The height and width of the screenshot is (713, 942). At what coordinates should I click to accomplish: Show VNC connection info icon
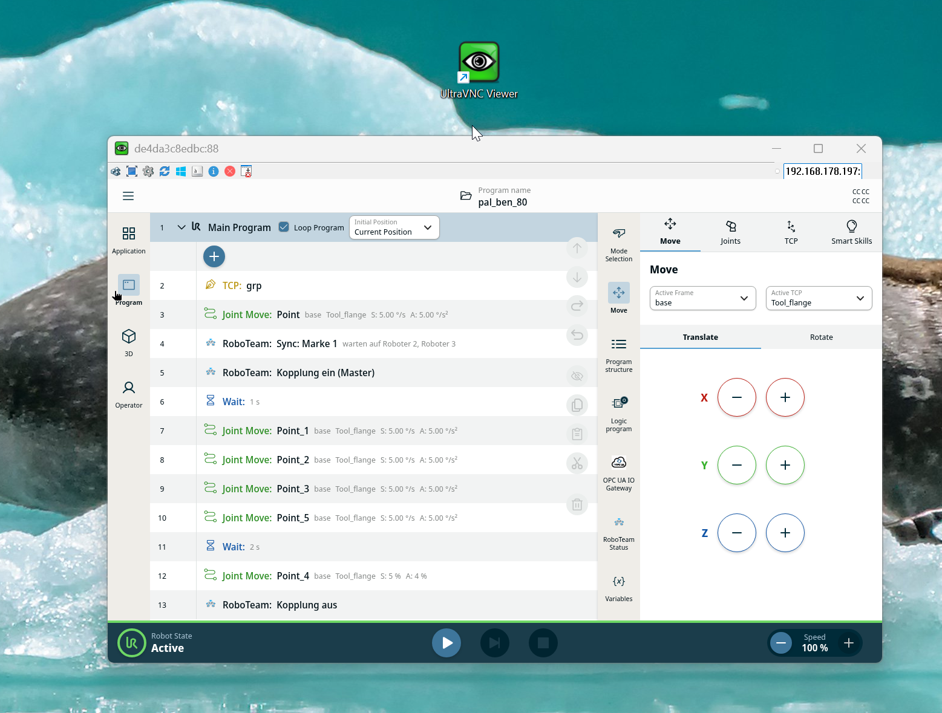click(214, 171)
